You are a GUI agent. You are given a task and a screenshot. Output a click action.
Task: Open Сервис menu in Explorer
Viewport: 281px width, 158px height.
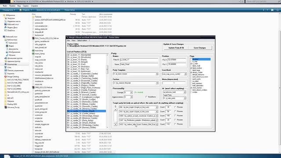click(25, 6)
